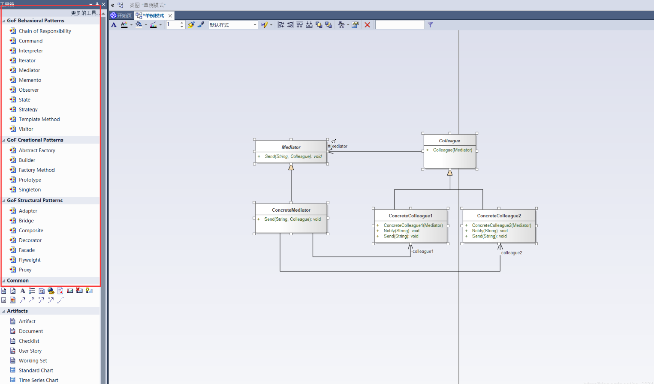The width and height of the screenshot is (654, 384).
Task: Click the send to back icon
Action: pyautogui.click(x=329, y=25)
